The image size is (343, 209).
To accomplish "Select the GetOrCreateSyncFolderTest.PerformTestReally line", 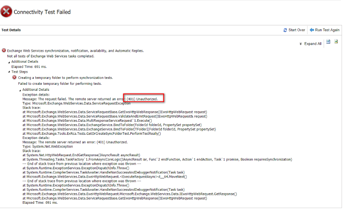I will 91,134.
